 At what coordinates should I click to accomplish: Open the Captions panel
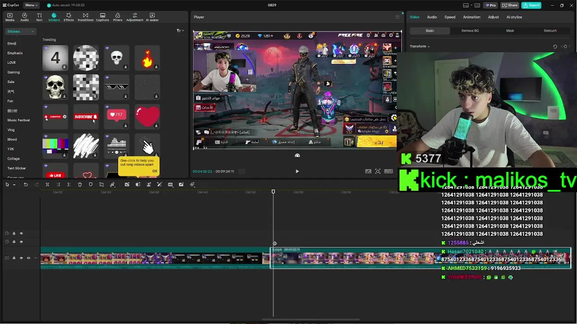[x=102, y=17]
